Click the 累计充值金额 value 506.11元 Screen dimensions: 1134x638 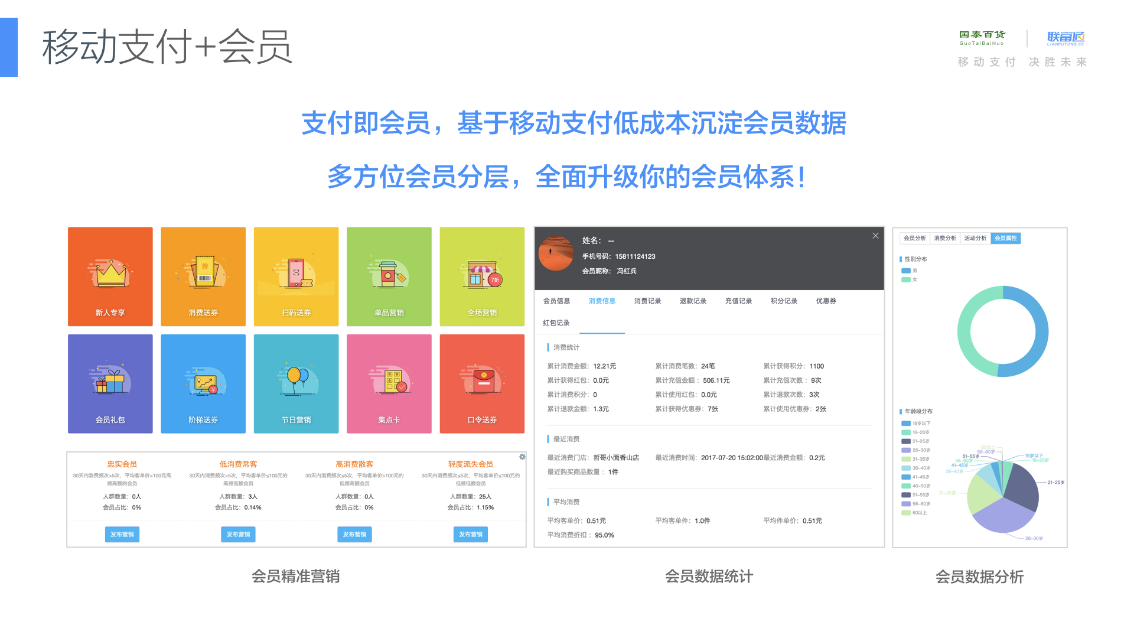coord(716,380)
